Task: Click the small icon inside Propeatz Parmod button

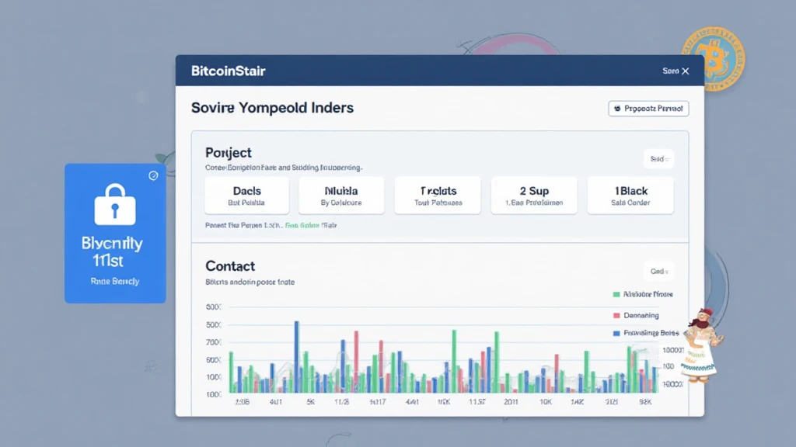Action: (617, 109)
